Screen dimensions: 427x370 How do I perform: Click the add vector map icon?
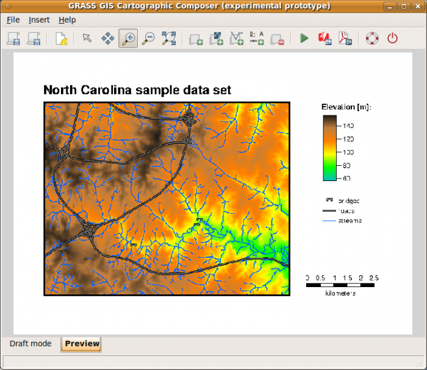(x=236, y=39)
